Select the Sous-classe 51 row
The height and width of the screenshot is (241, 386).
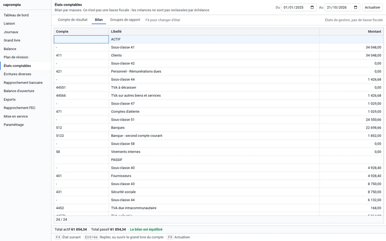pos(219,120)
